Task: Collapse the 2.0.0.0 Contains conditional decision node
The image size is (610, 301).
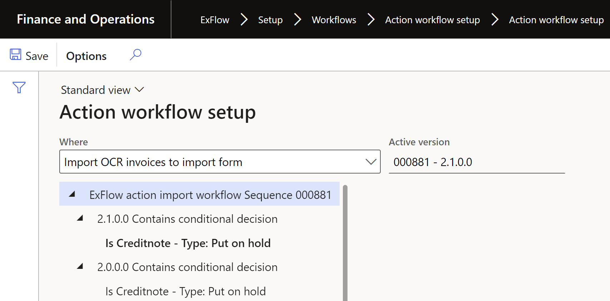Action: coord(80,266)
